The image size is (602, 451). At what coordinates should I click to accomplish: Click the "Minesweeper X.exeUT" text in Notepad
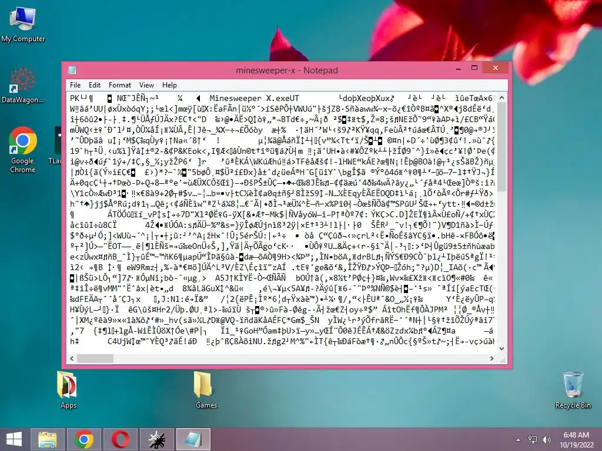pyautogui.click(x=254, y=98)
